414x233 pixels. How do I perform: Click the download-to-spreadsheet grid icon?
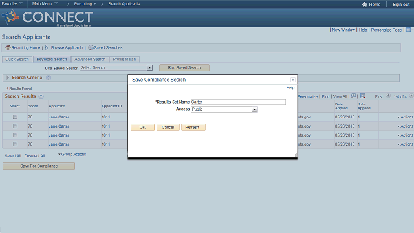click(363, 96)
